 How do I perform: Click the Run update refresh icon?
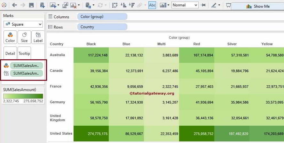[x=100, y=5]
